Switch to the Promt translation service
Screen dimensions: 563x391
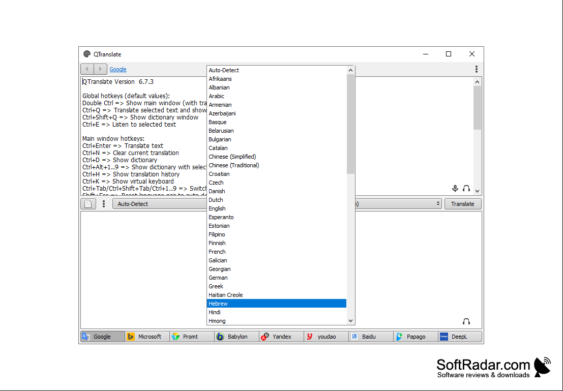coord(192,337)
